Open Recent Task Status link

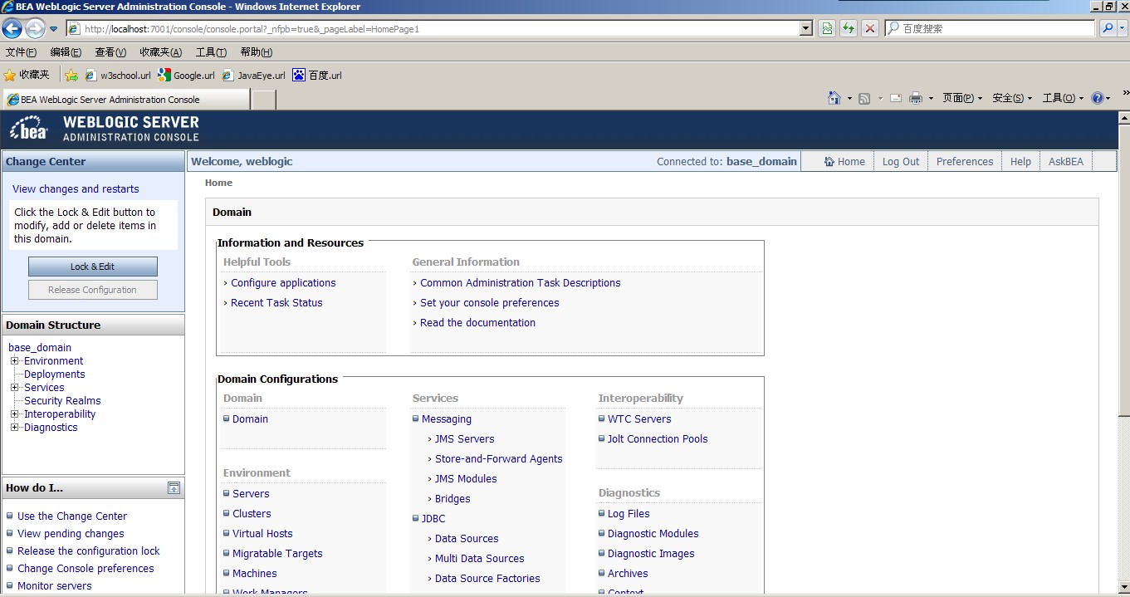coord(276,303)
